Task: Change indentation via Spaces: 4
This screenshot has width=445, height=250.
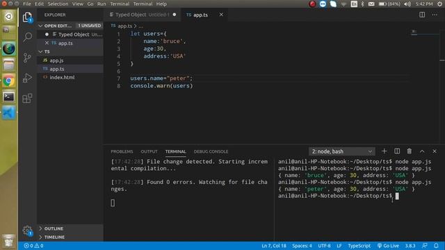Action: (x=302, y=246)
